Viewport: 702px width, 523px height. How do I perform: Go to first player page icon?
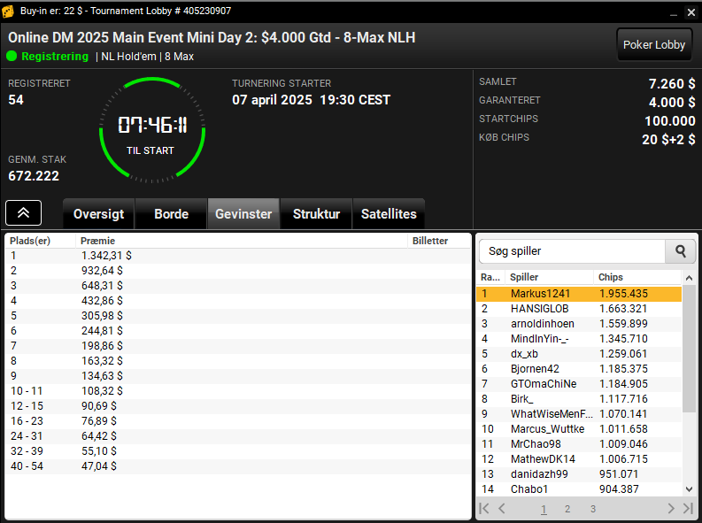point(484,509)
